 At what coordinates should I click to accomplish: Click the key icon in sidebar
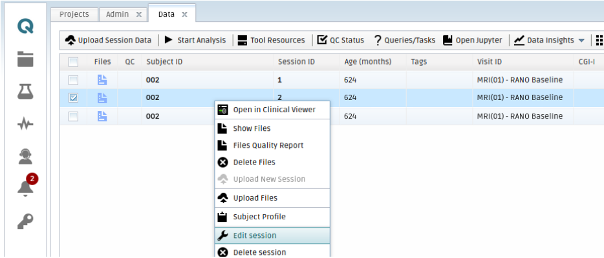point(25,221)
